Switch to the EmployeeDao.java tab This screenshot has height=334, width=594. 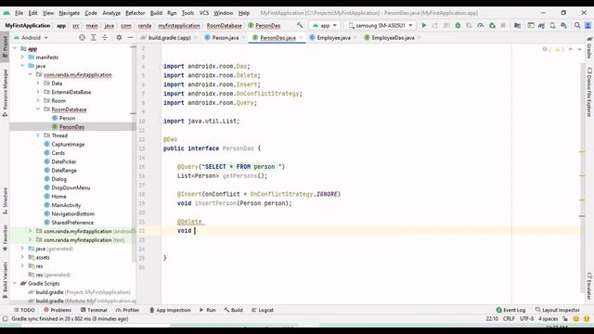click(x=393, y=37)
